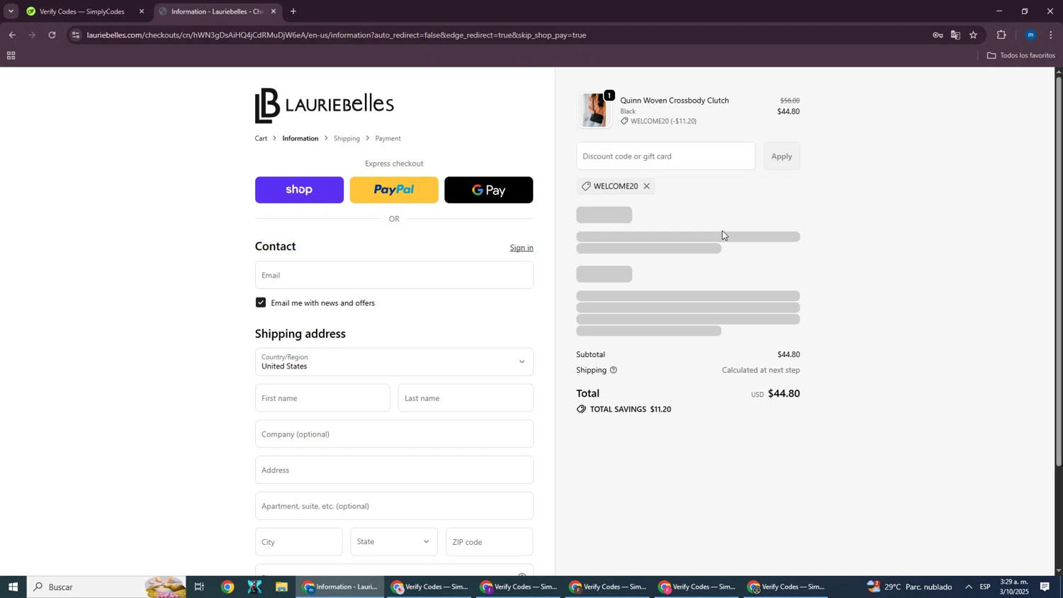Open ESP language indicator in tray
1063x598 pixels.
coord(985,587)
